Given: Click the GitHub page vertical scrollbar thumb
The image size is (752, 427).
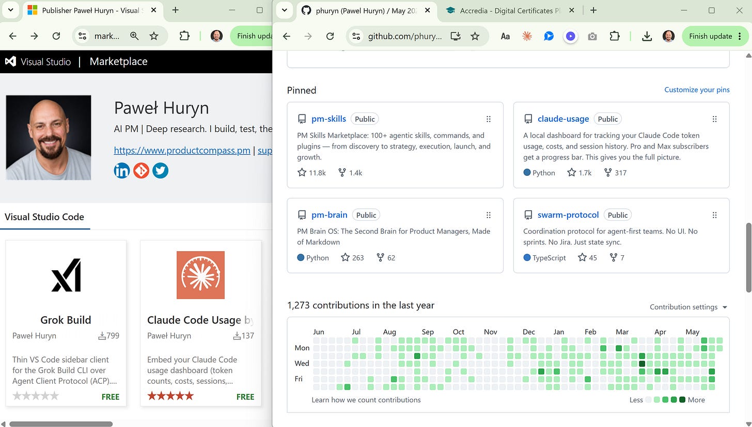Looking at the screenshot, I should coord(749,258).
